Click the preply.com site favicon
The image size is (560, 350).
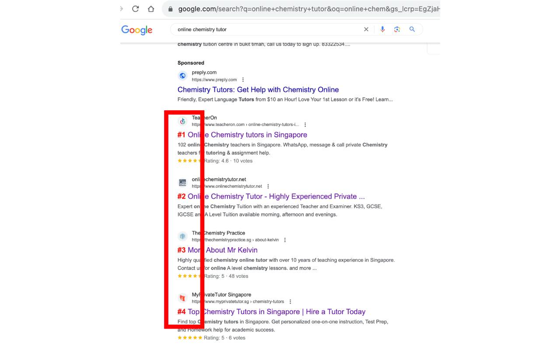(182, 75)
